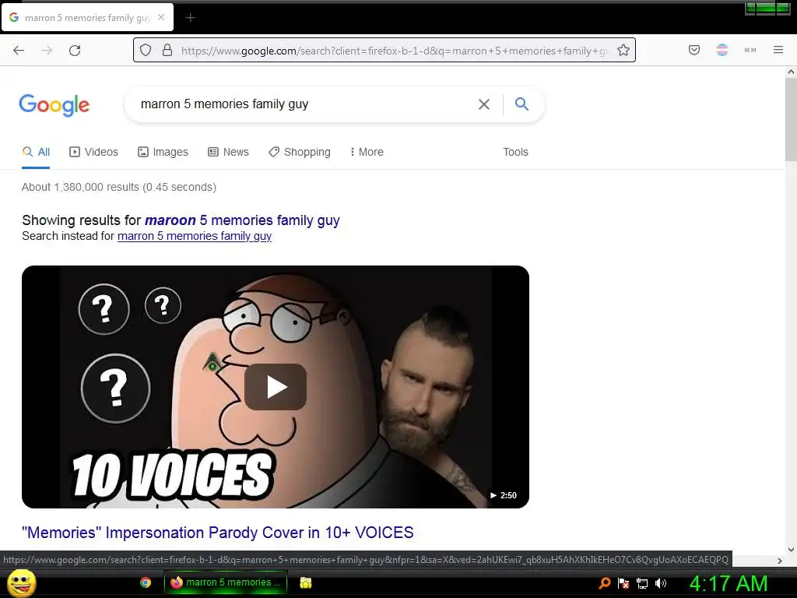Viewport: 797px width, 598px height.
Task: Click the flag tray icon with red X
Action: pyautogui.click(x=623, y=583)
